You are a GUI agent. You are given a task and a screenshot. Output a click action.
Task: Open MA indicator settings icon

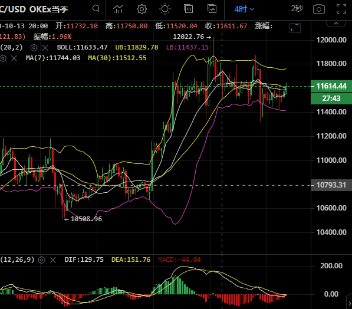coord(3,58)
